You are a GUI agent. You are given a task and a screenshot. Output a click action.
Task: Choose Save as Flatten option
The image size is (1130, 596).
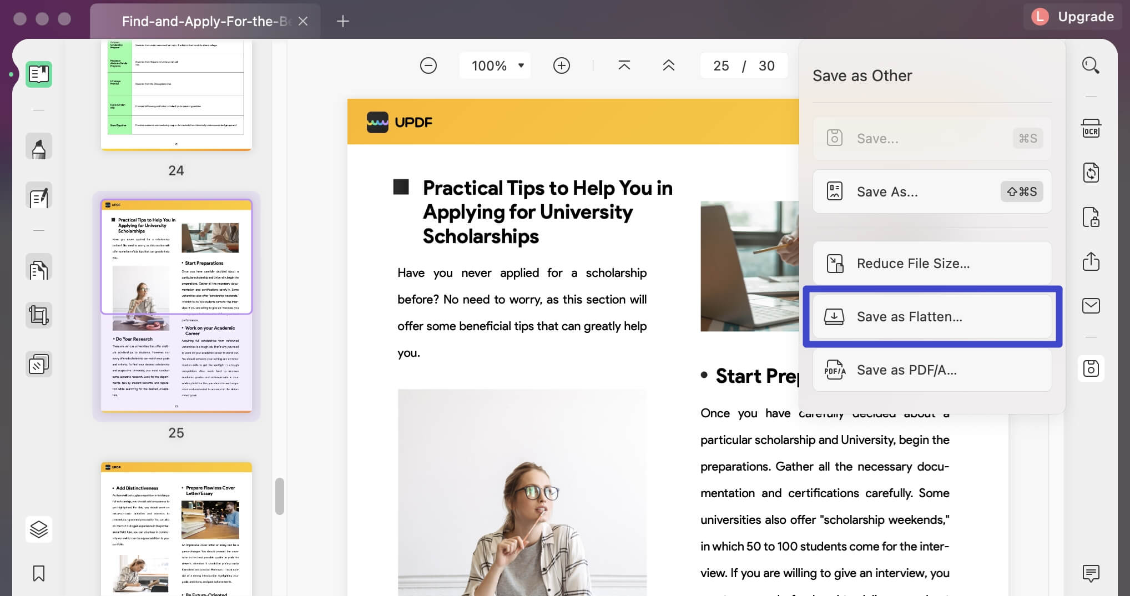pyautogui.click(x=932, y=316)
